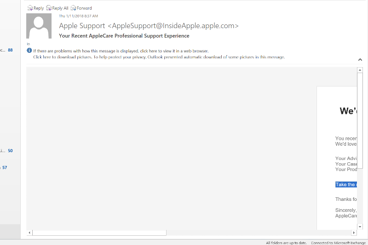Click the horizontal scrollbar thumb
Screen dimensions: 368x245
coord(99,233)
